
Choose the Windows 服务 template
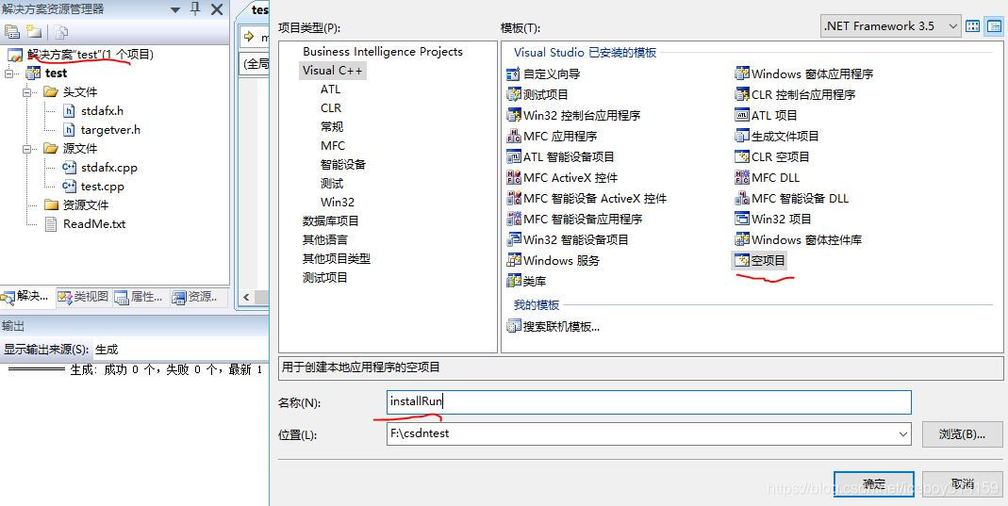pos(553,260)
